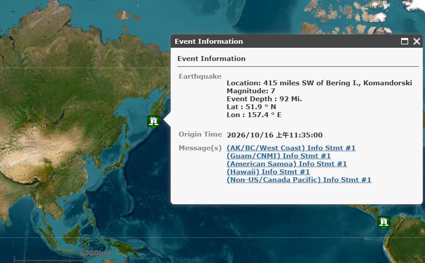Click the 'Origin Time' label

pos(200,134)
